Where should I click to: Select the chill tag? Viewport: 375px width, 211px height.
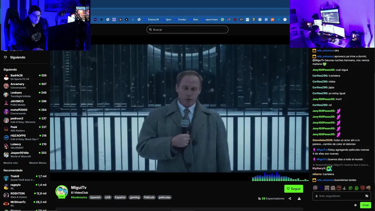(x=108, y=198)
